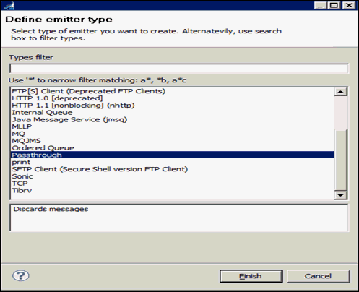Select the scrollbar thumb of emitter list
This screenshot has height=292, width=359.
[x=340, y=160]
